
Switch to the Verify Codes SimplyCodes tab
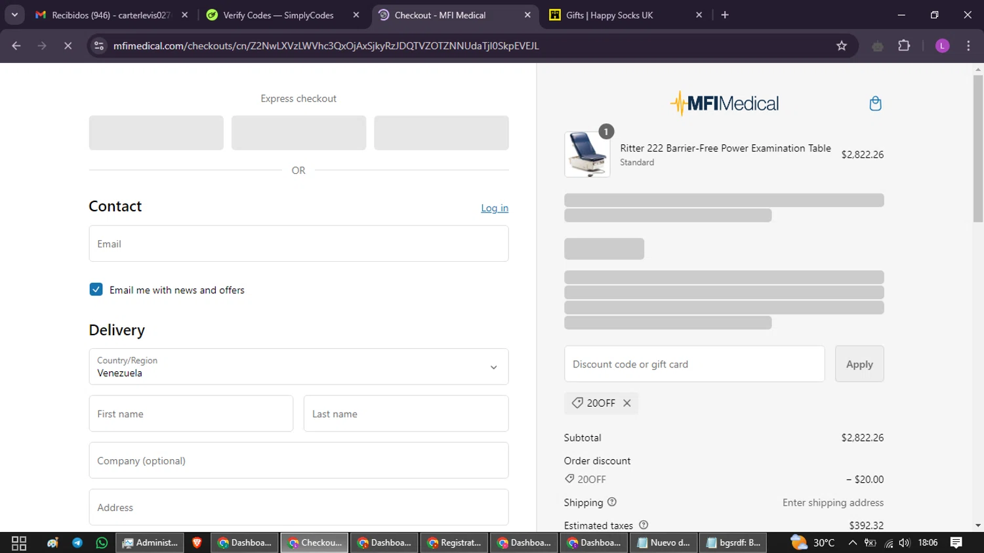pos(278,15)
